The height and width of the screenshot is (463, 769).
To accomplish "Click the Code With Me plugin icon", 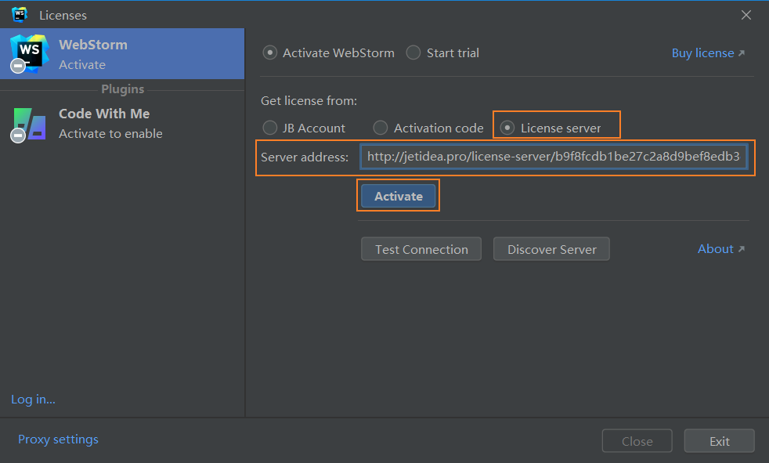I will [x=28, y=125].
